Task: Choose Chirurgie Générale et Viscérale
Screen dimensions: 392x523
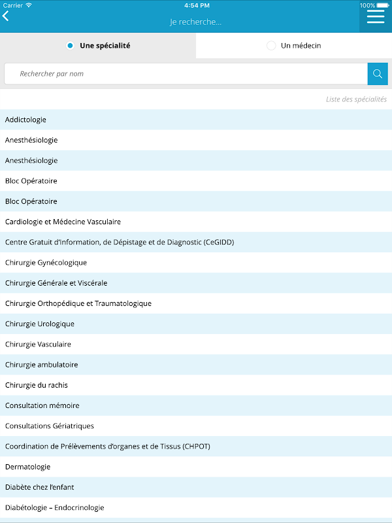Action: 196,283
